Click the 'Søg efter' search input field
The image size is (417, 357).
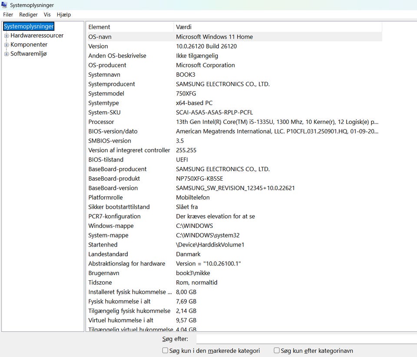tap(306, 339)
